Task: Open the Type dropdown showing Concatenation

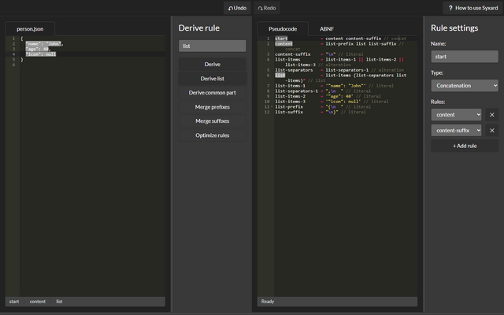Action: point(465,86)
